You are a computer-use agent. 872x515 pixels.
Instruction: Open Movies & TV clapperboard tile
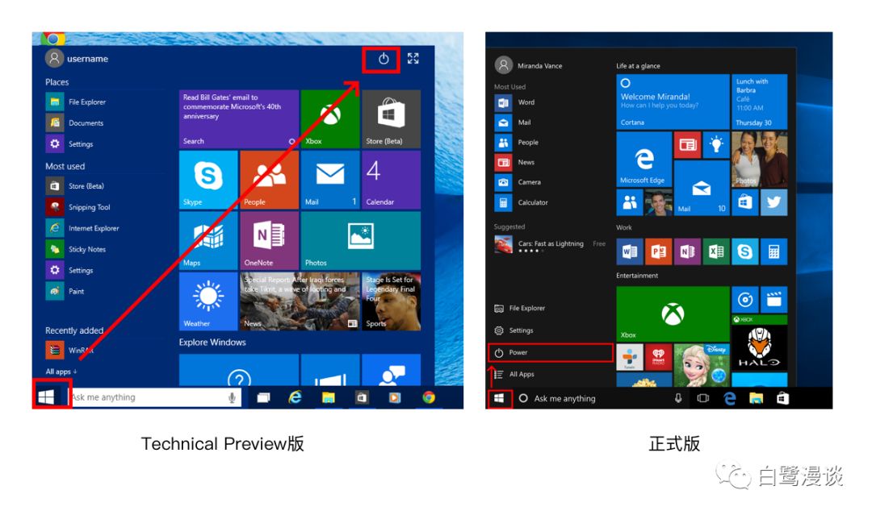773,301
